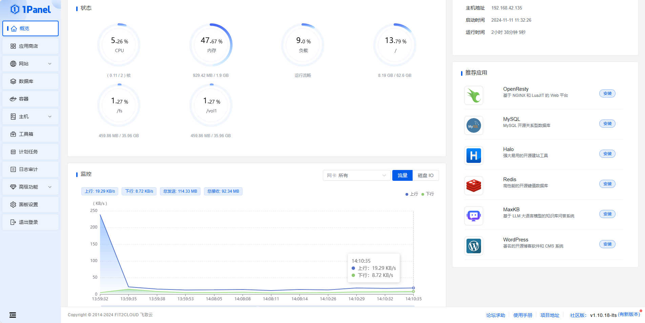
Task: Click the 退出登录 logout icon
Action: 13,222
